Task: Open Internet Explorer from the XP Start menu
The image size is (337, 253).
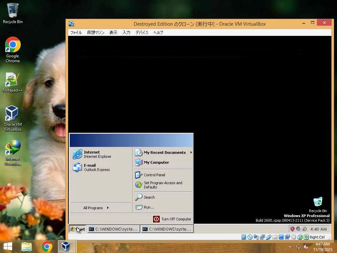Action: pyautogui.click(x=101, y=154)
